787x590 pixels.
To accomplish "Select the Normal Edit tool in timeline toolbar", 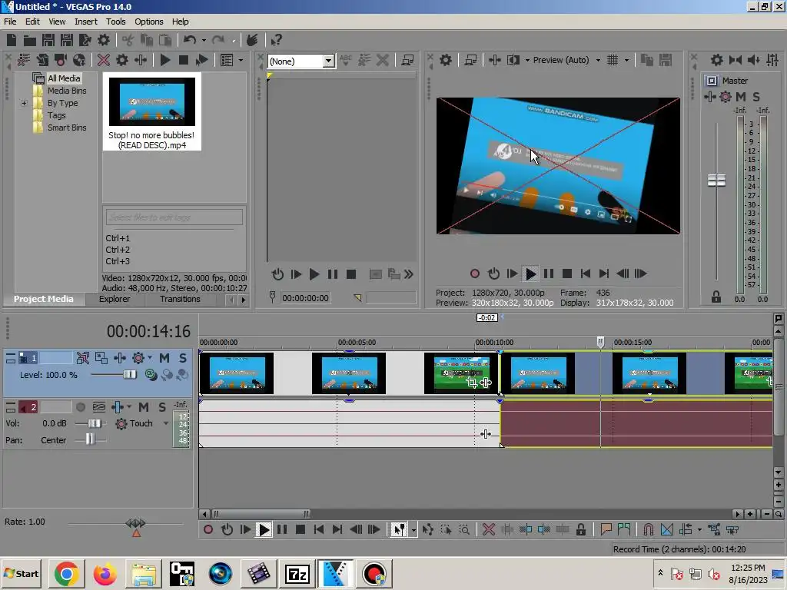I will [x=399, y=530].
